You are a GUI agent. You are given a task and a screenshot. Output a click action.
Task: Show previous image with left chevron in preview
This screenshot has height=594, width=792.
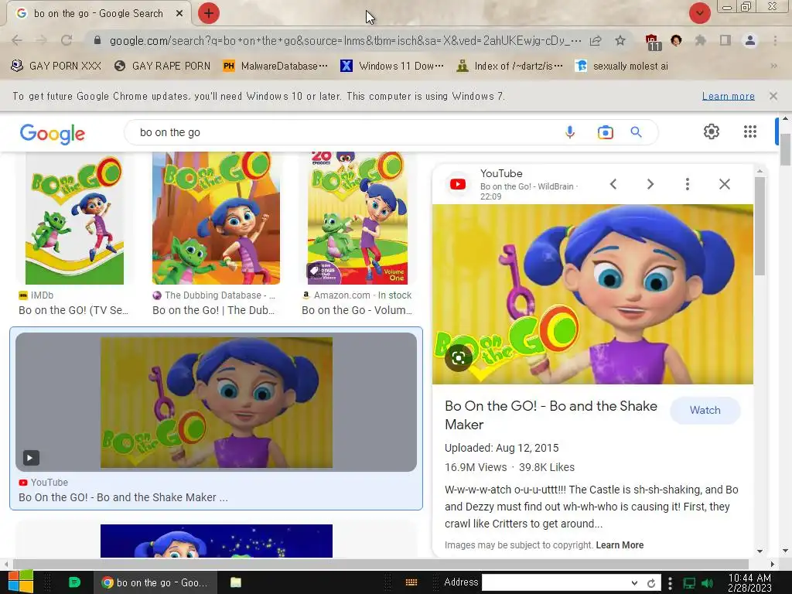613,184
